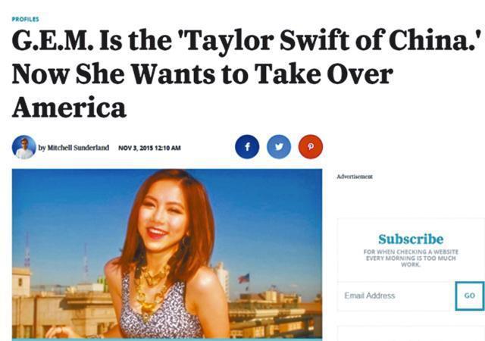Click the word 'by' before author name
This screenshot has width=485, height=341.
click(x=42, y=148)
